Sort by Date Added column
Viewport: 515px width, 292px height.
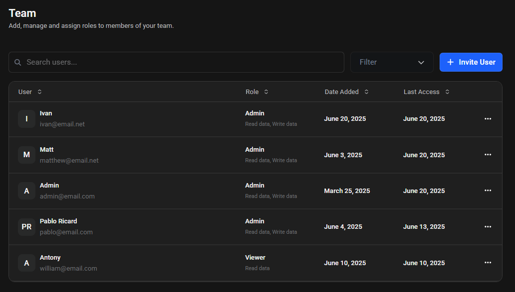point(346,92)
